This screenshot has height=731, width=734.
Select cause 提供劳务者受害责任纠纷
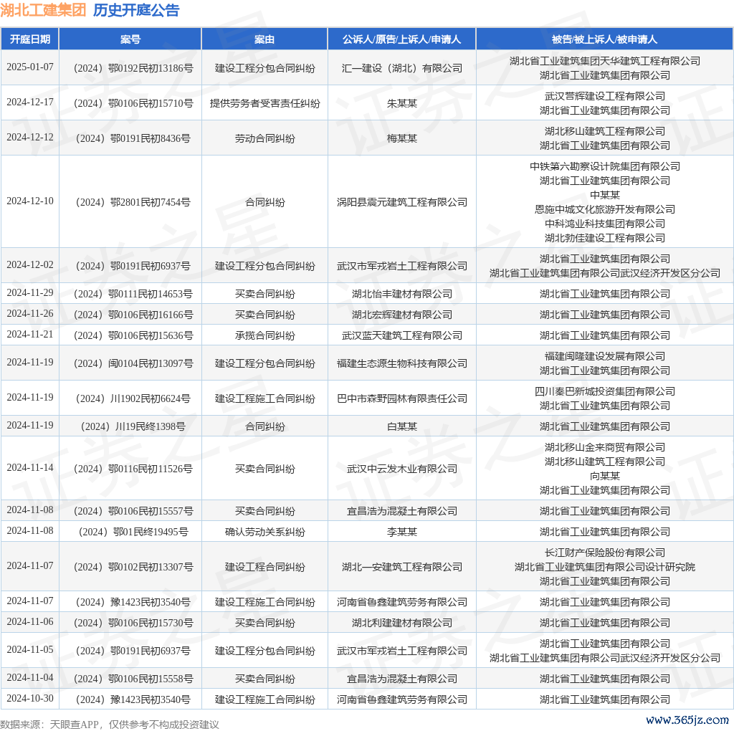pos(264,103)
